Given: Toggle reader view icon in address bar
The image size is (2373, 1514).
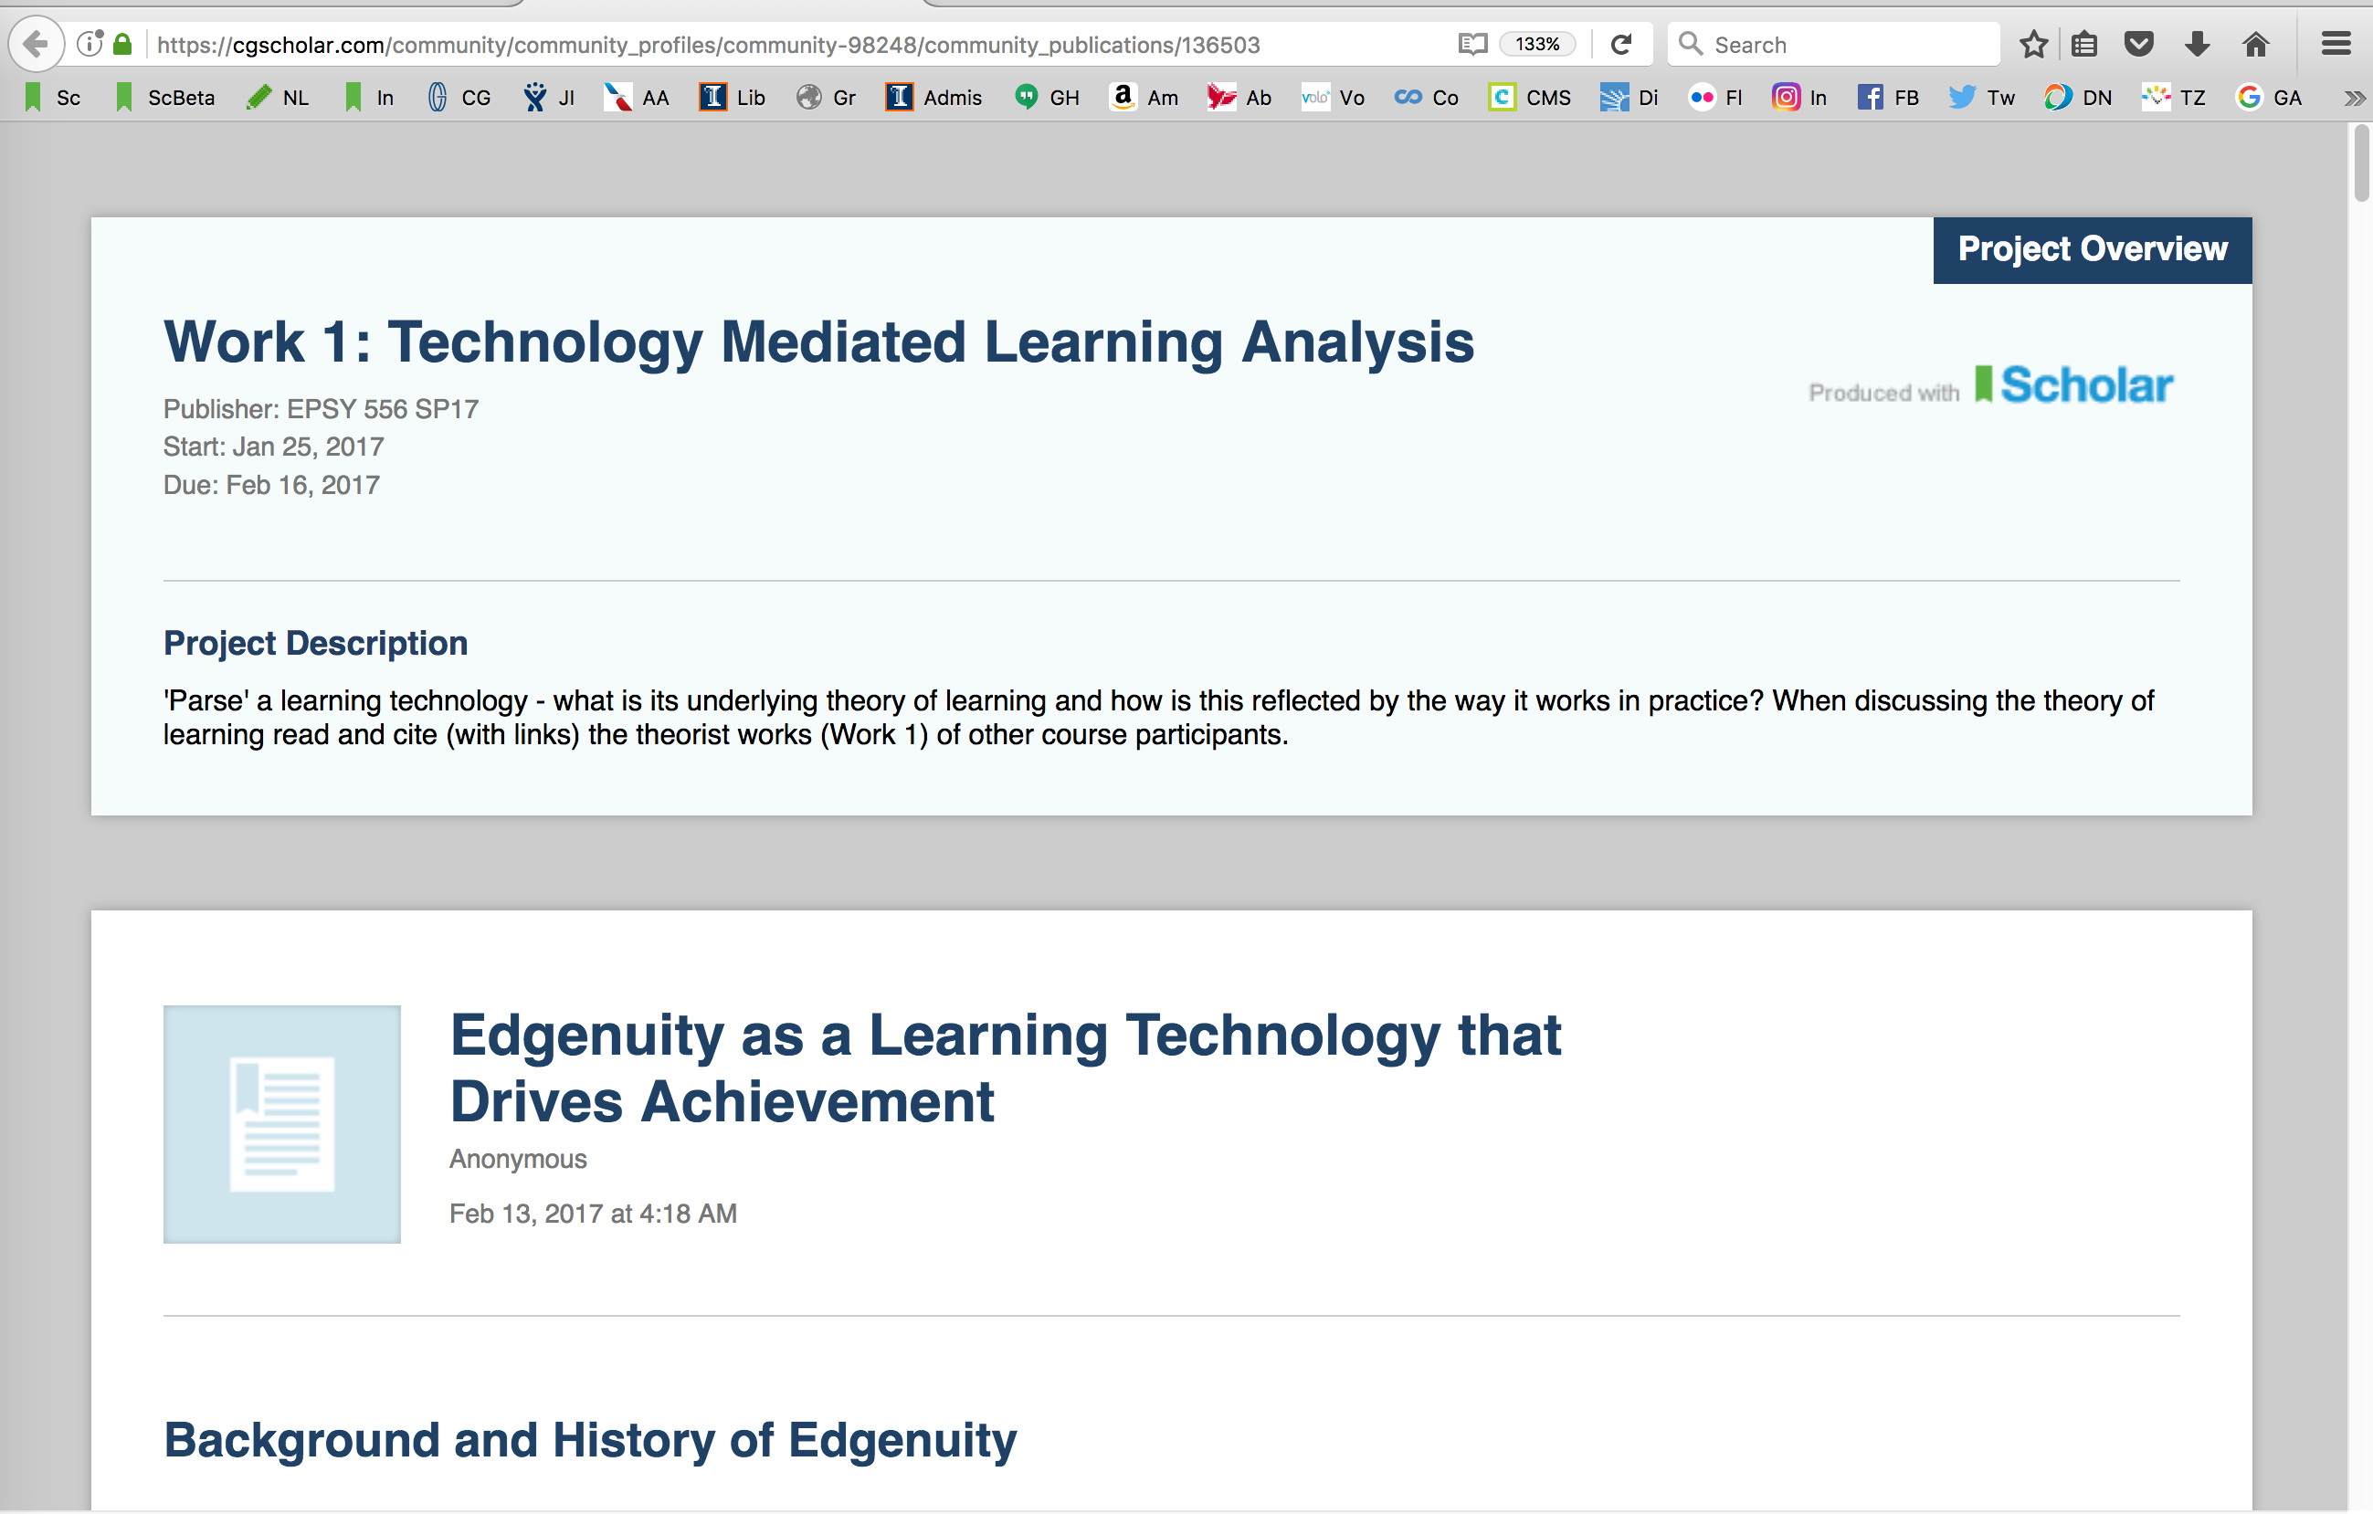Looking at the screenshot, I should [1472, 45].
